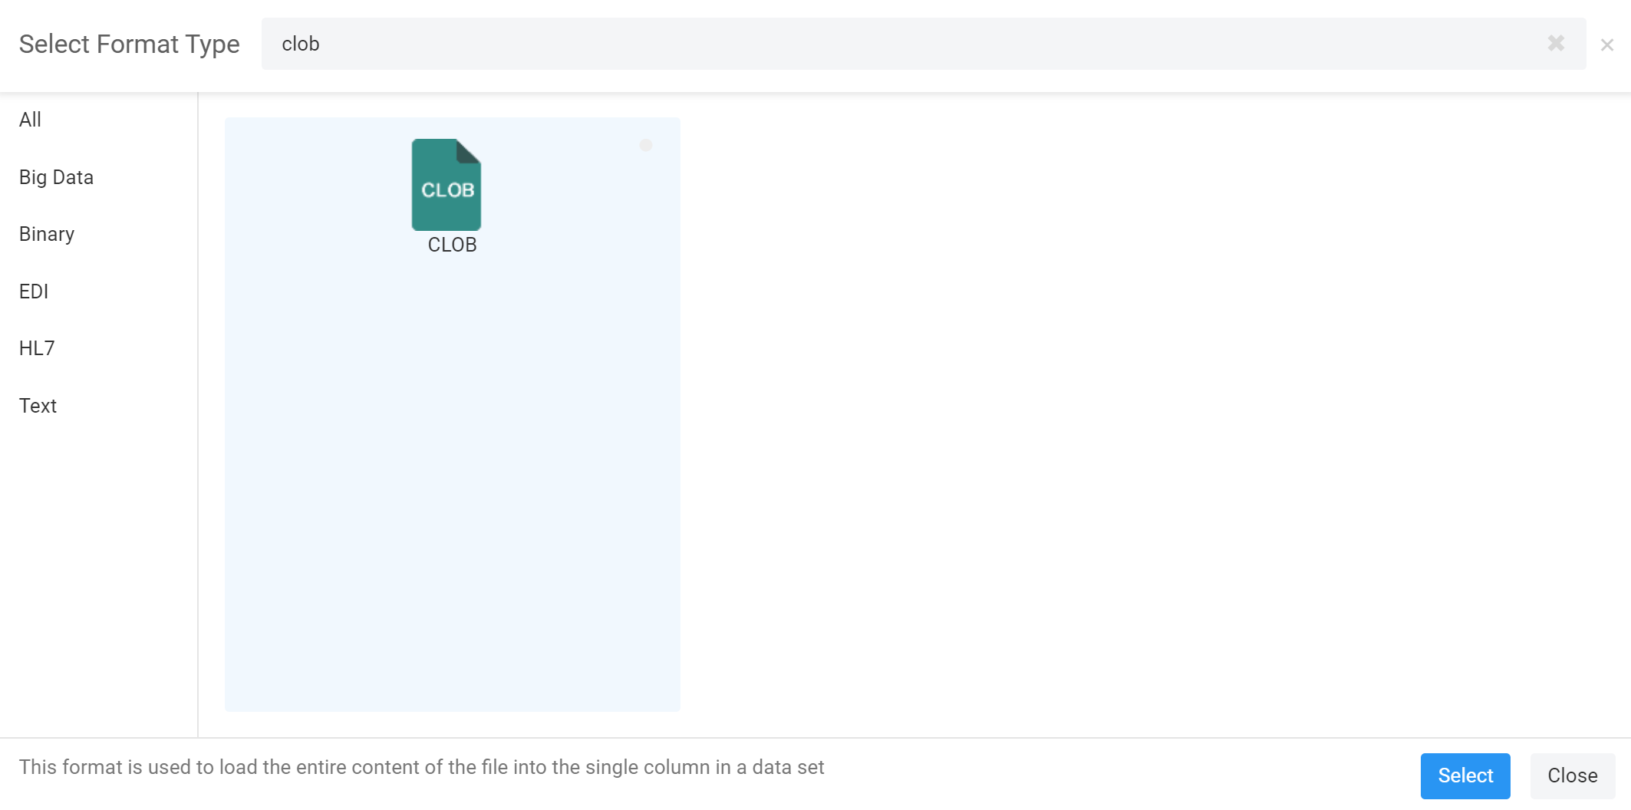Viewport: 1631px width, 810px height.
Task: Click the folded corner of the CLOB icon
Action: click(x=469, y=150)
